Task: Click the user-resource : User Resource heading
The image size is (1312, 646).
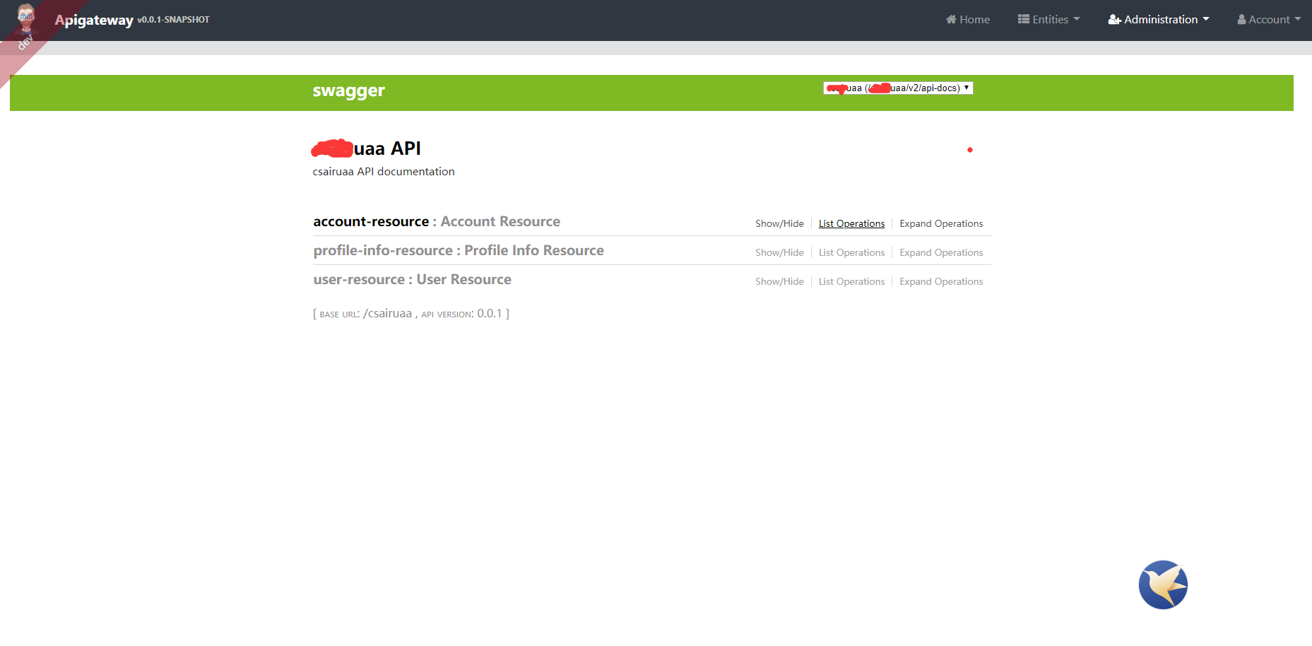Action: [412, 279]
